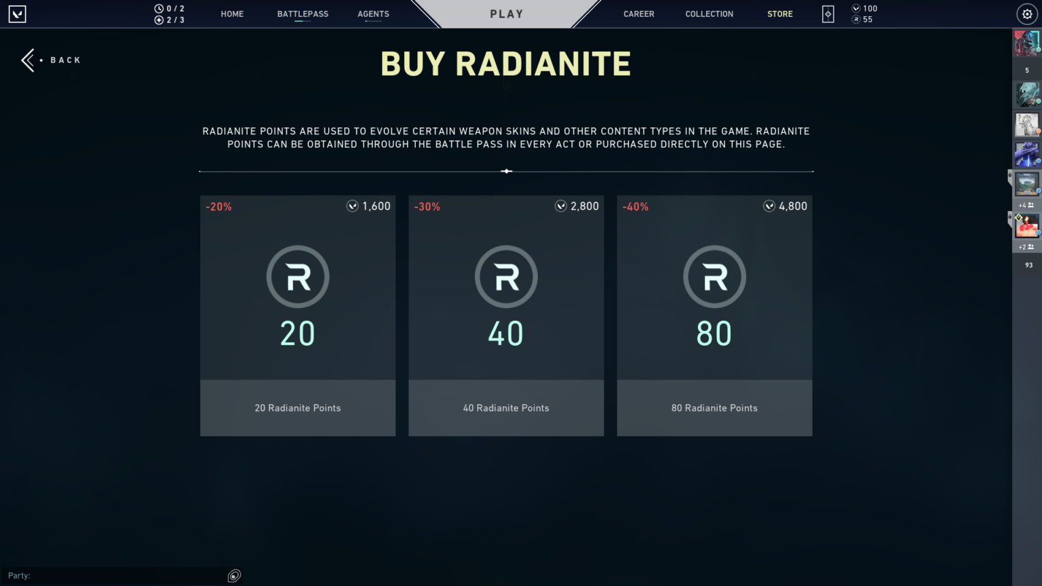
Task: Click the Back arrow icon
Action: coord(28,60)
